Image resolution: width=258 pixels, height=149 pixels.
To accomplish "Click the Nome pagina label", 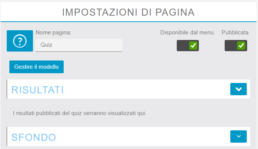I will pyautogui.click(x=54, y=32).
